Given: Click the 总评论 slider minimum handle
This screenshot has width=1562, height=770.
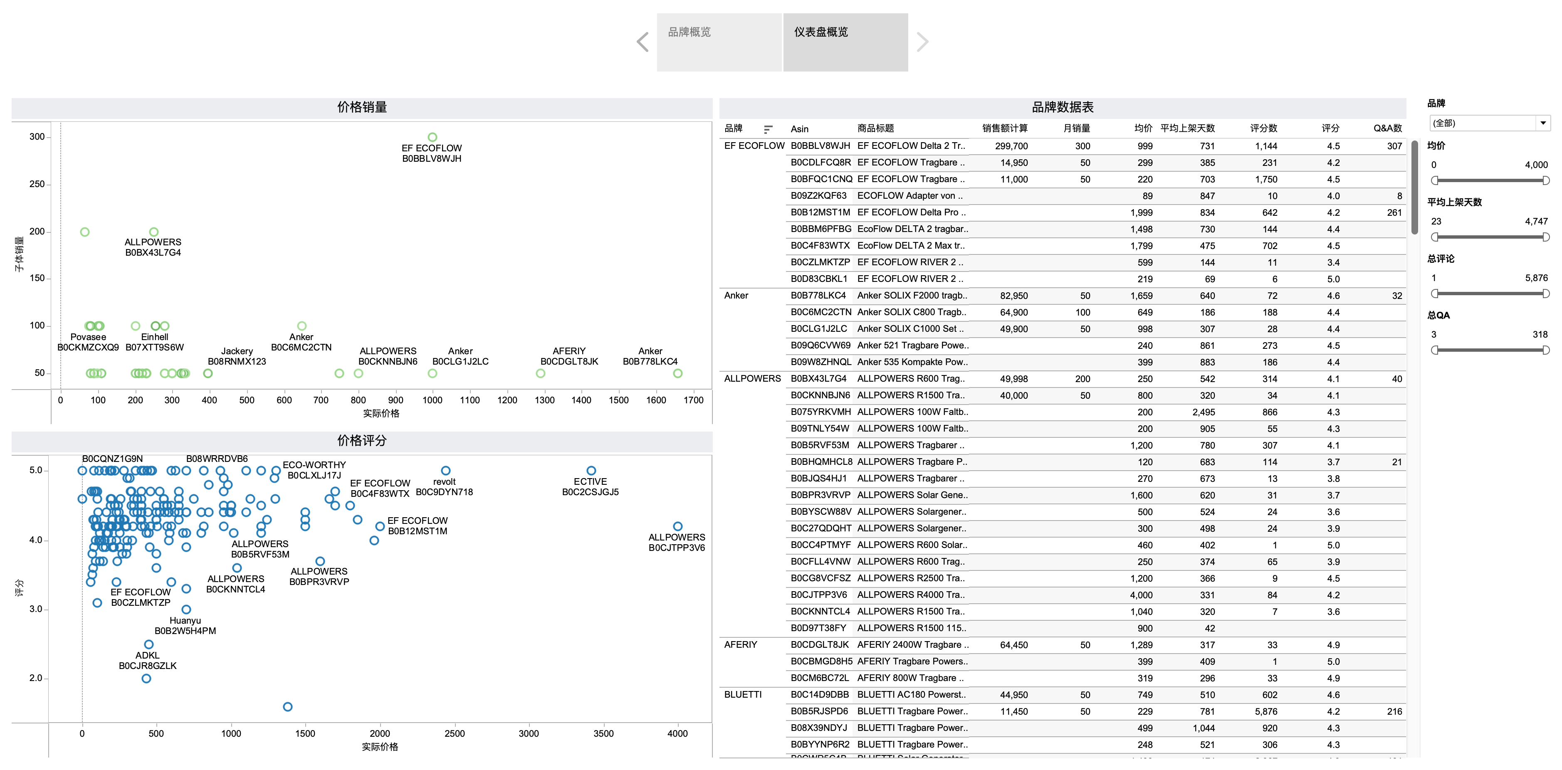Looking at the screenshot, I should pyautogui.click(x=1435, y=294).
